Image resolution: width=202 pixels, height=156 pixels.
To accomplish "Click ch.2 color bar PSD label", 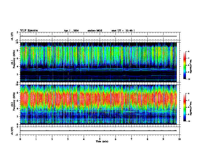I will [191, 108].
